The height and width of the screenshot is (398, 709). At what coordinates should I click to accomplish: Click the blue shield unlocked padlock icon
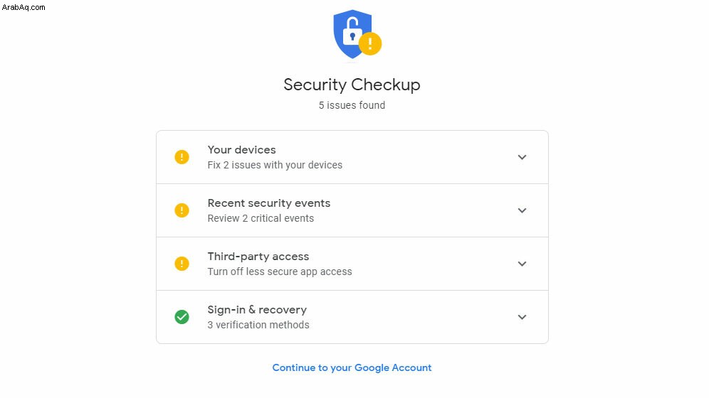[x=352, y=34]
